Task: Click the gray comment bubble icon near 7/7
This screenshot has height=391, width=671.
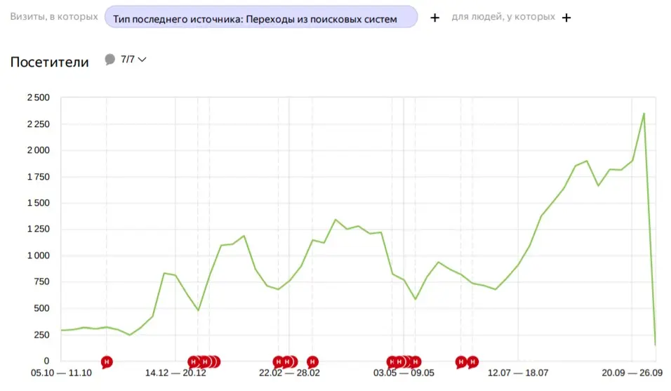Action: 110,59
